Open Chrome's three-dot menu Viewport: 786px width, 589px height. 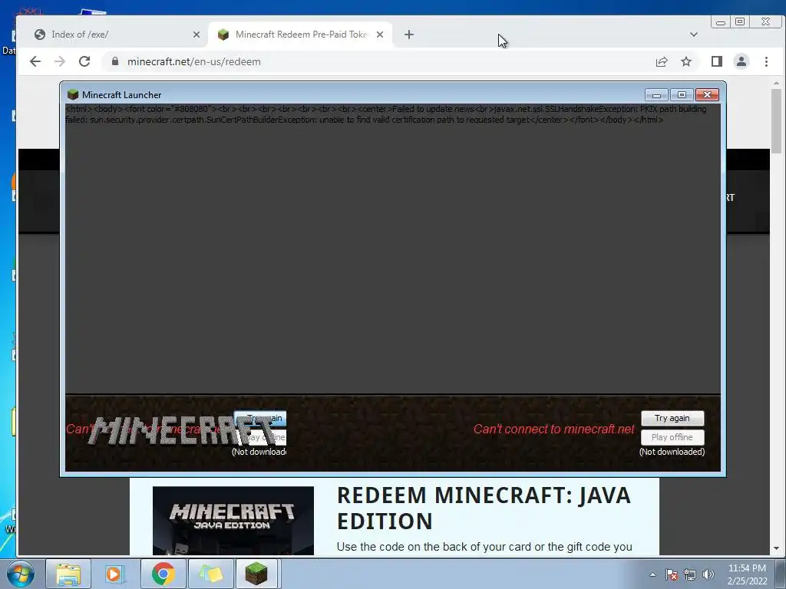[767, 61]
